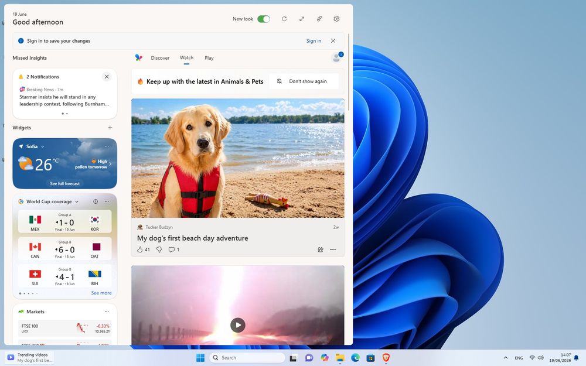This screenshot has width=586, height=366.
Task: Select the Watch tab
Action: point(186,57)
